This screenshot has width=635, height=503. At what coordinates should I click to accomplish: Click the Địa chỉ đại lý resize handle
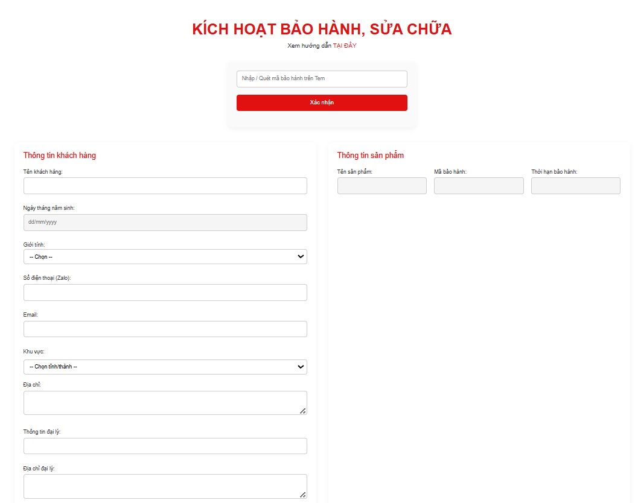coord(303,495)
